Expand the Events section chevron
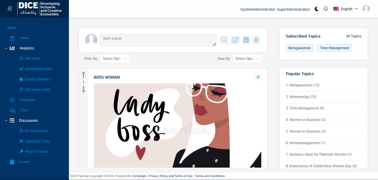The image size is (378, 180). click(x=6, y=162)
